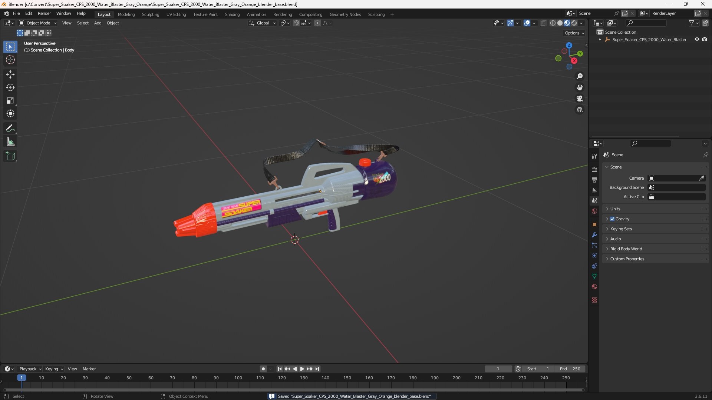
Task: Play the animation forward
Action: click(x=302, y=369)
